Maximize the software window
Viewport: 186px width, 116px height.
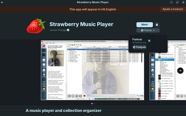point(177,2)
